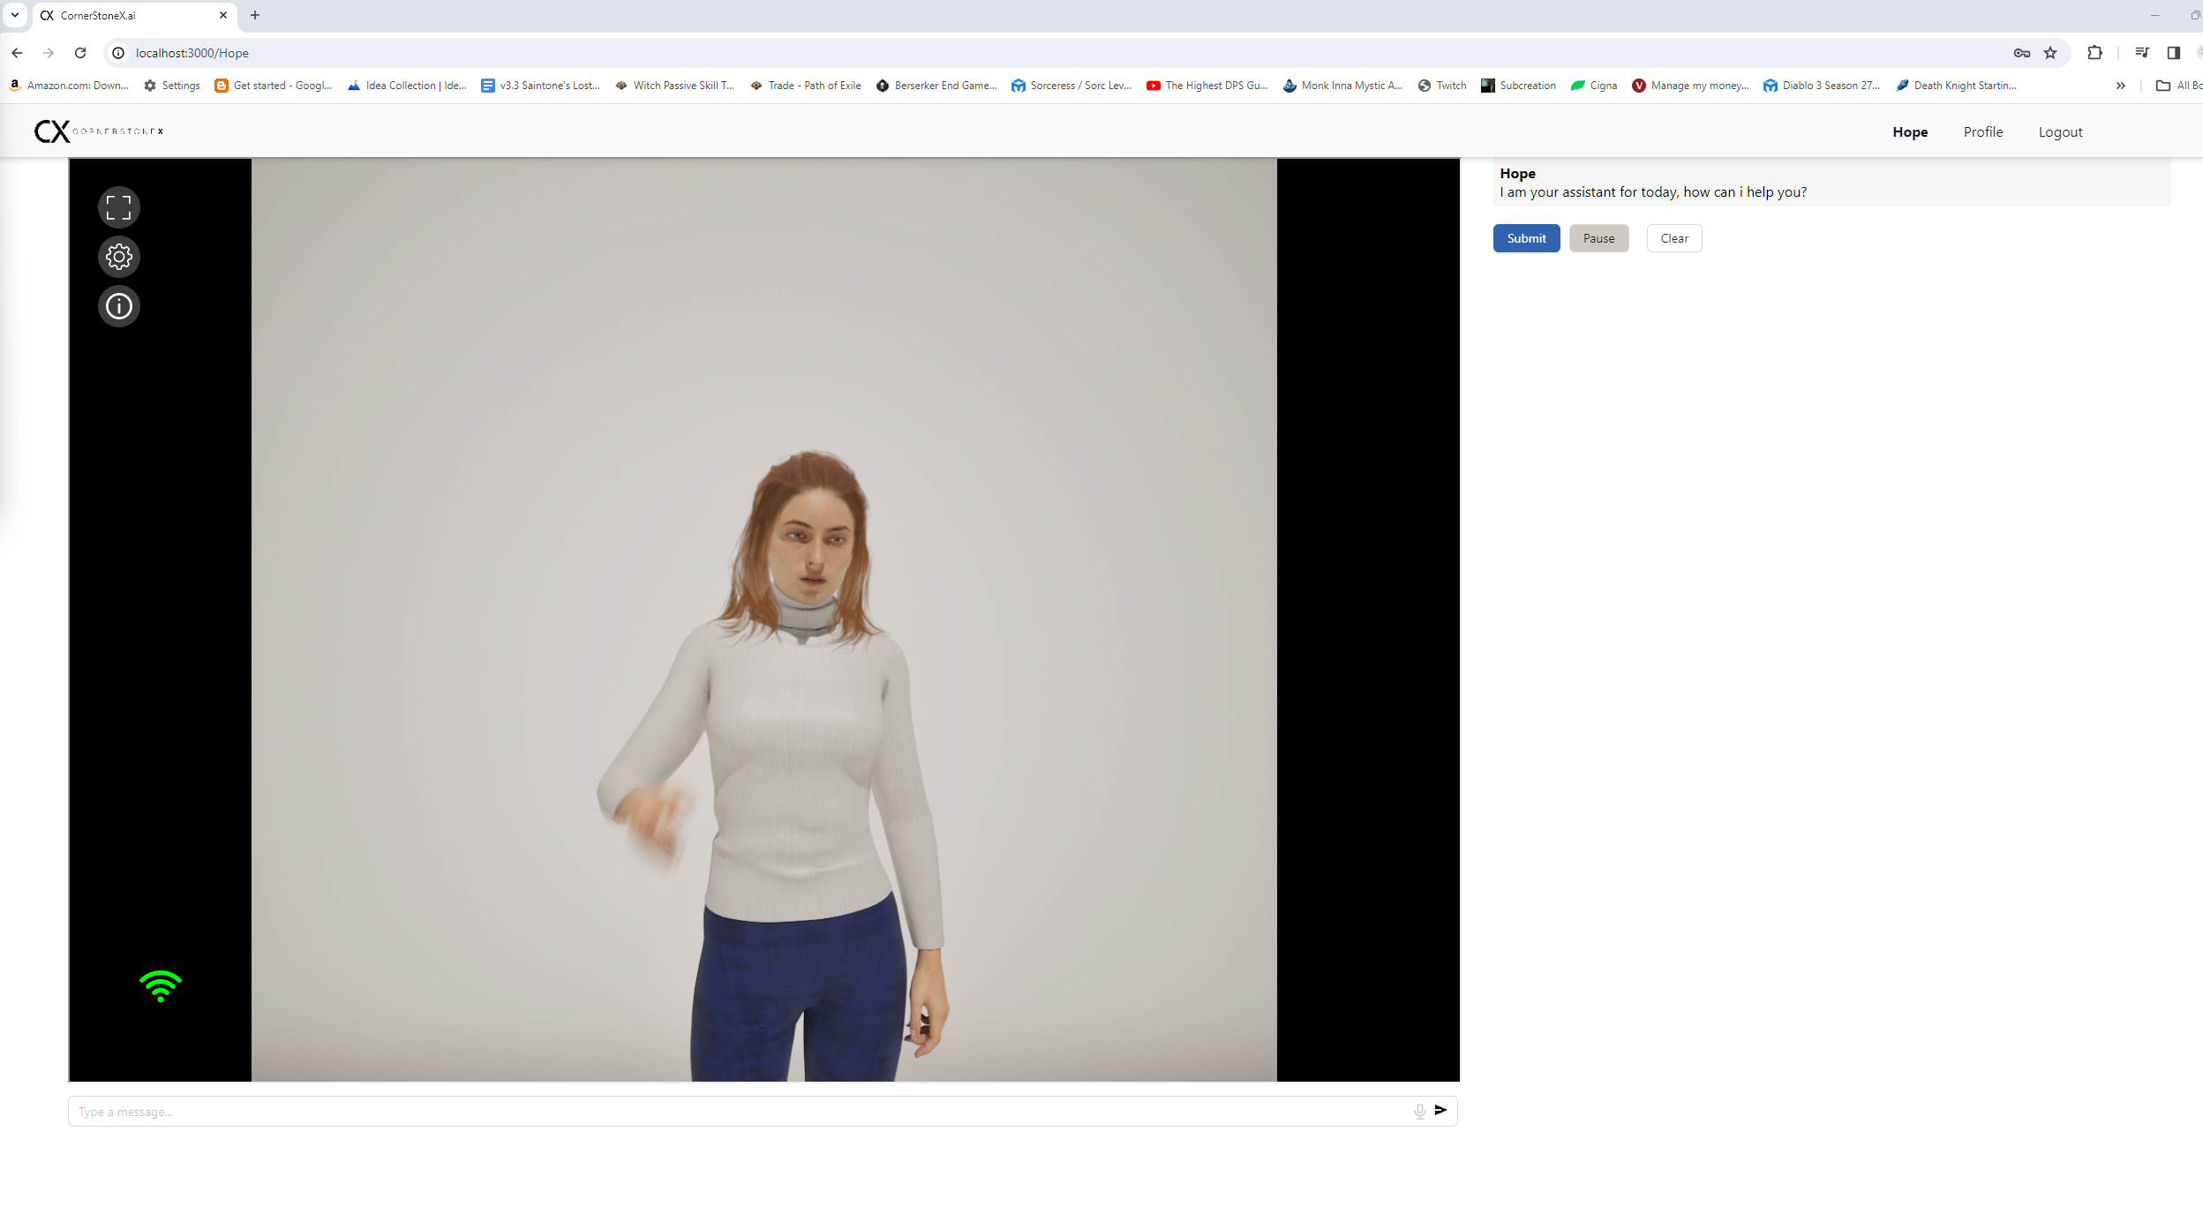
Task: Send message with the arrow icon
Action: click(x=1440, y=1110)
